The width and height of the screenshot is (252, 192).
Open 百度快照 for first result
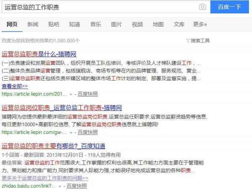coord(88,94)
